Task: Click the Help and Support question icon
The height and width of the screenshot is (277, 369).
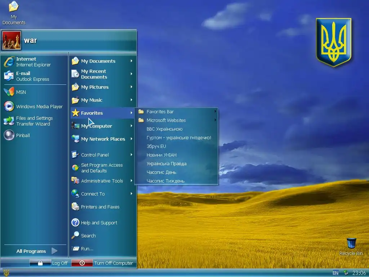Action: pyautogui.click(x=75, y=222)
